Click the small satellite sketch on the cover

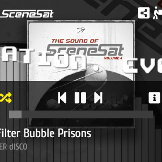[81, 30]
